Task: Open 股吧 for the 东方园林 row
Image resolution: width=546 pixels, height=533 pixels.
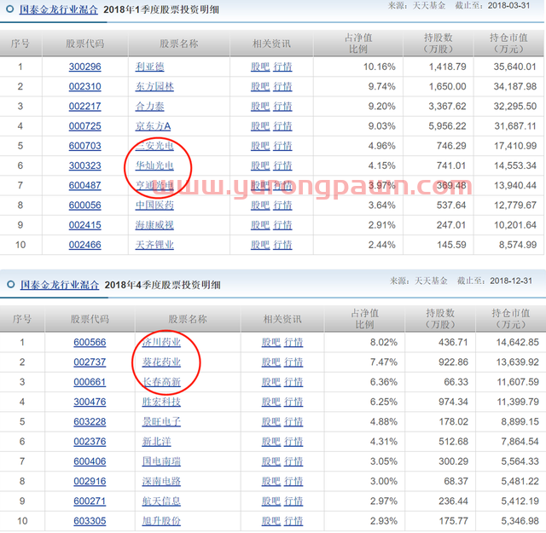Action: [260, 86]
